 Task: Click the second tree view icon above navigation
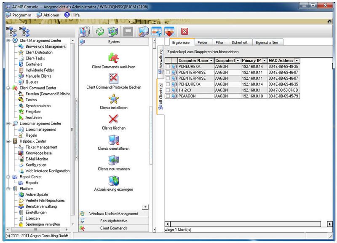24,31
